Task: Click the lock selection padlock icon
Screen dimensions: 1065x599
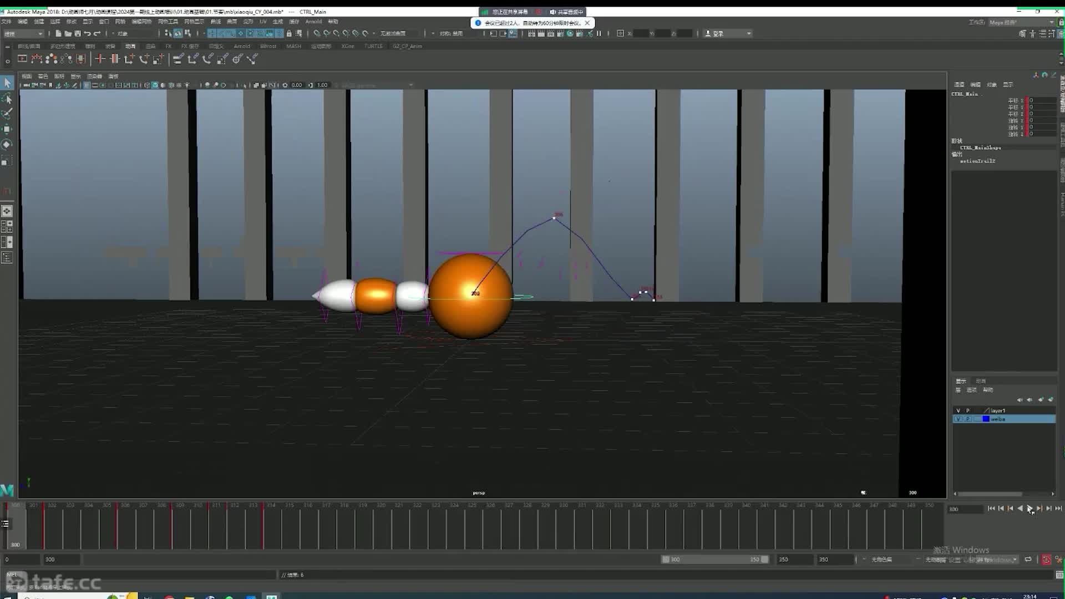Action: (289, 33)
